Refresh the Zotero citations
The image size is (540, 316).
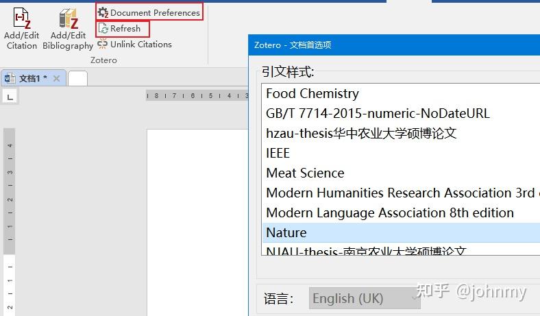tap(120, 29)
